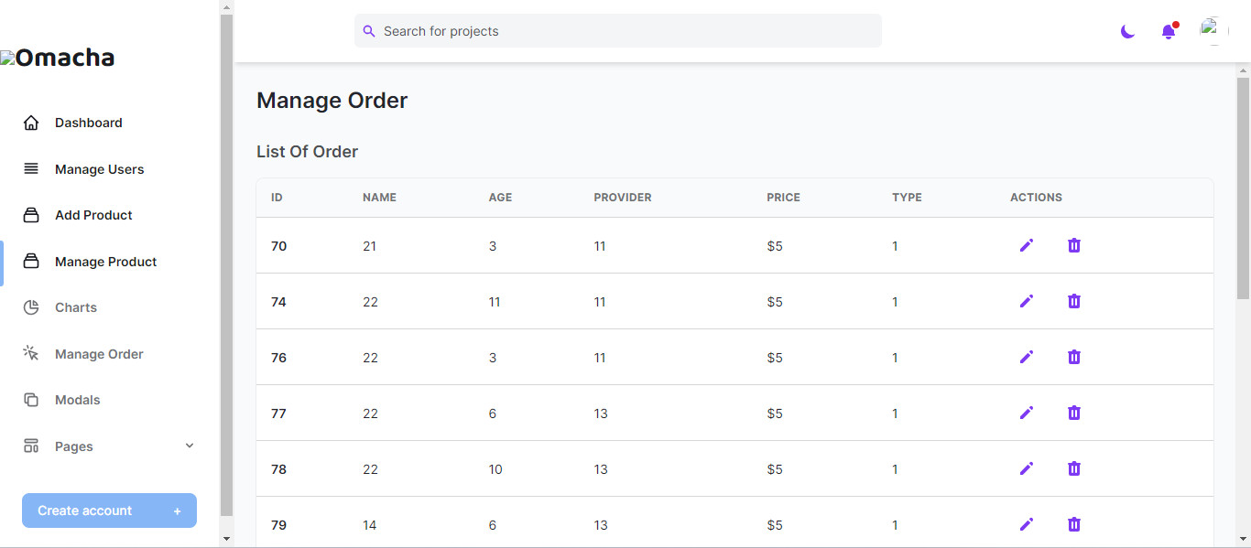Click the NAME column header
The image size is (1251, 548).
coord(379,198)
